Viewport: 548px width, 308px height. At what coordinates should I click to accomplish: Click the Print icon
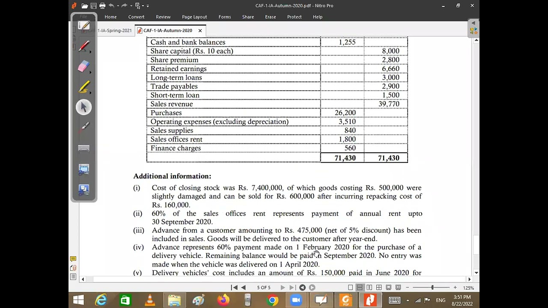102,6
